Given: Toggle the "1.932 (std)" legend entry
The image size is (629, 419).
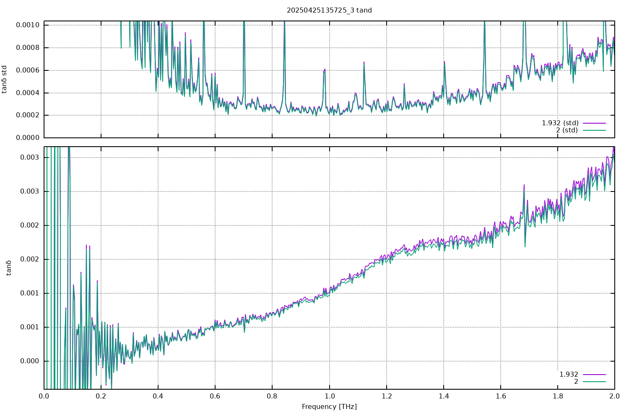Looking at the screenshot, I should (560, 123).
